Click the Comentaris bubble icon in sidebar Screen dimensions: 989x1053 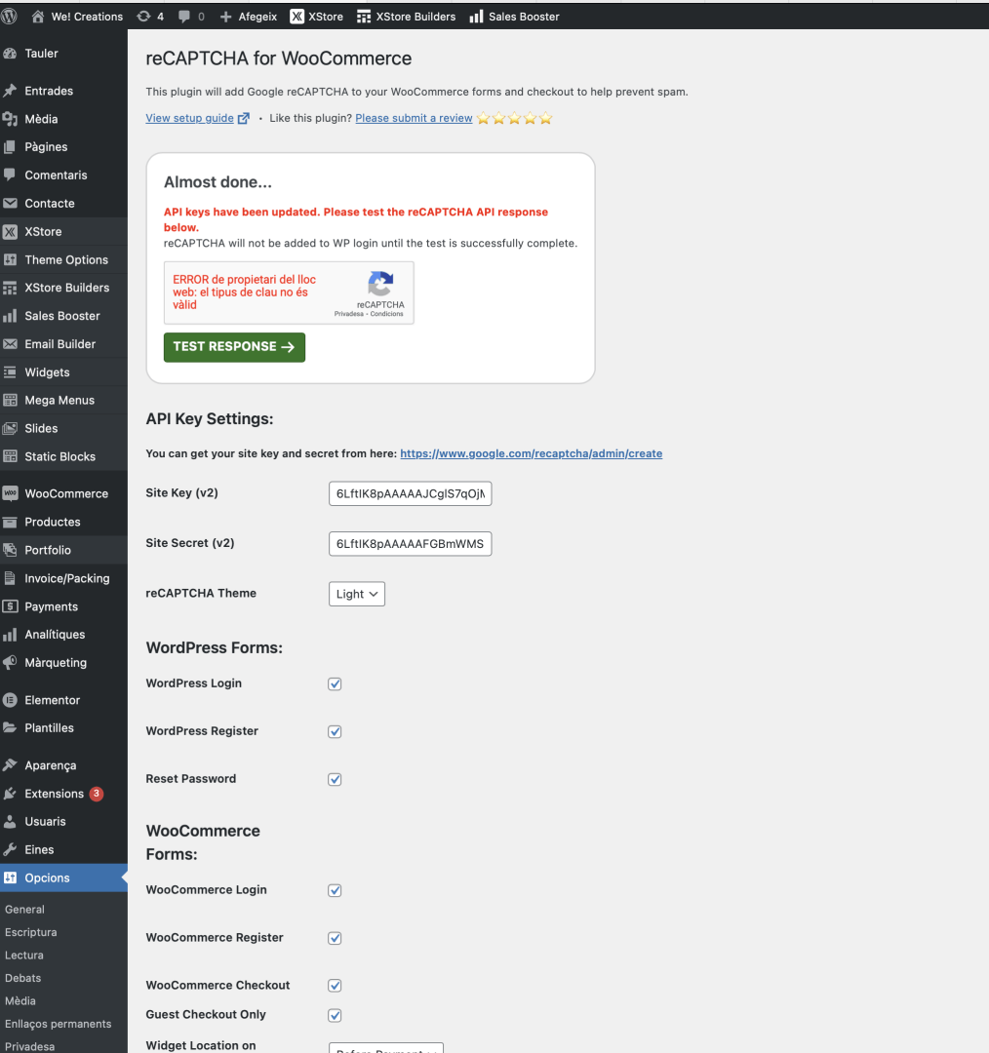coord(10,175)
